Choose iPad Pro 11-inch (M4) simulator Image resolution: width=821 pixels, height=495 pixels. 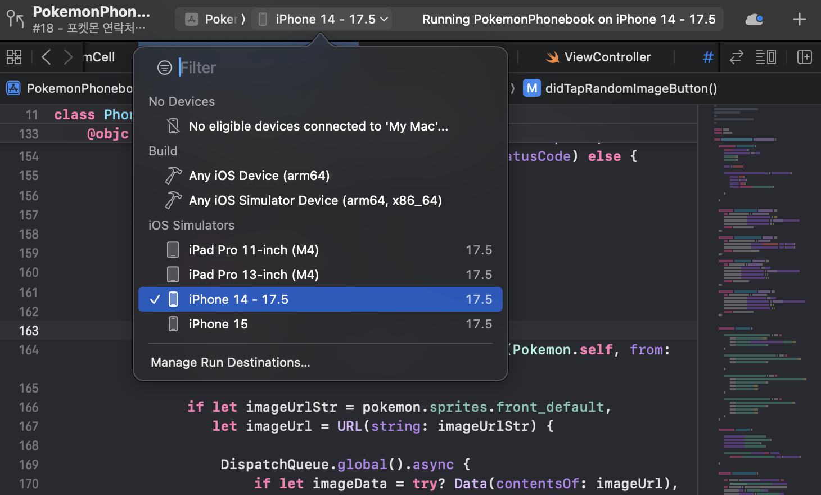coord(321,250)
